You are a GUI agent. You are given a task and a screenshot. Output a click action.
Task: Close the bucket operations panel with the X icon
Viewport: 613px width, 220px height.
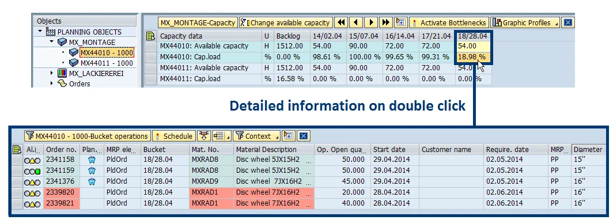tap(304, 136)
